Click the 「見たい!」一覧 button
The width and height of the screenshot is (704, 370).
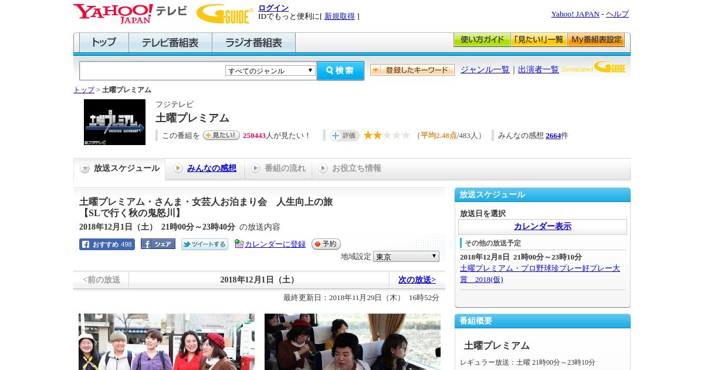[539, 40]
